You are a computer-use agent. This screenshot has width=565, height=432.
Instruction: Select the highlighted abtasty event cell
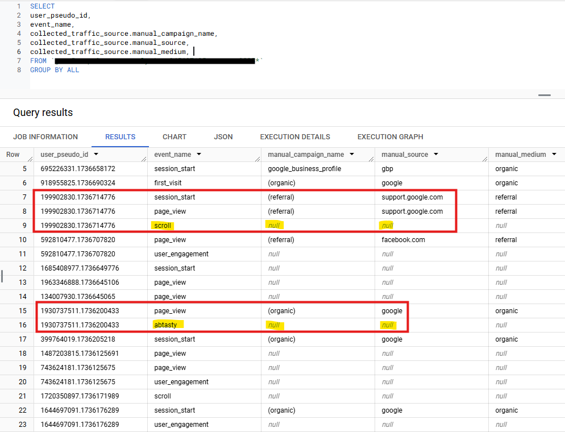pos(166,325)
